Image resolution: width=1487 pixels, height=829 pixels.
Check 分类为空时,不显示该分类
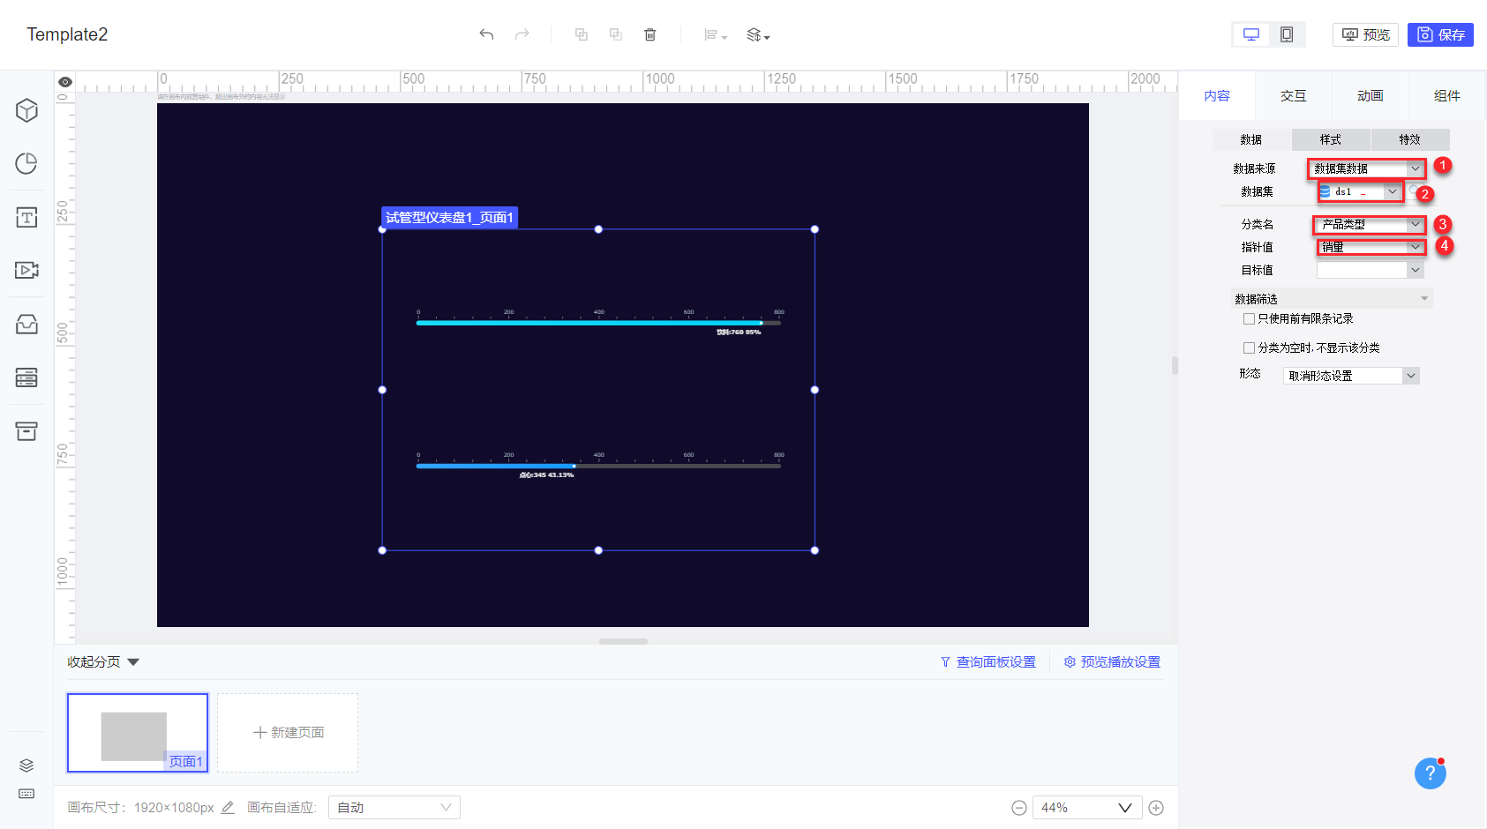point(1249,347)
